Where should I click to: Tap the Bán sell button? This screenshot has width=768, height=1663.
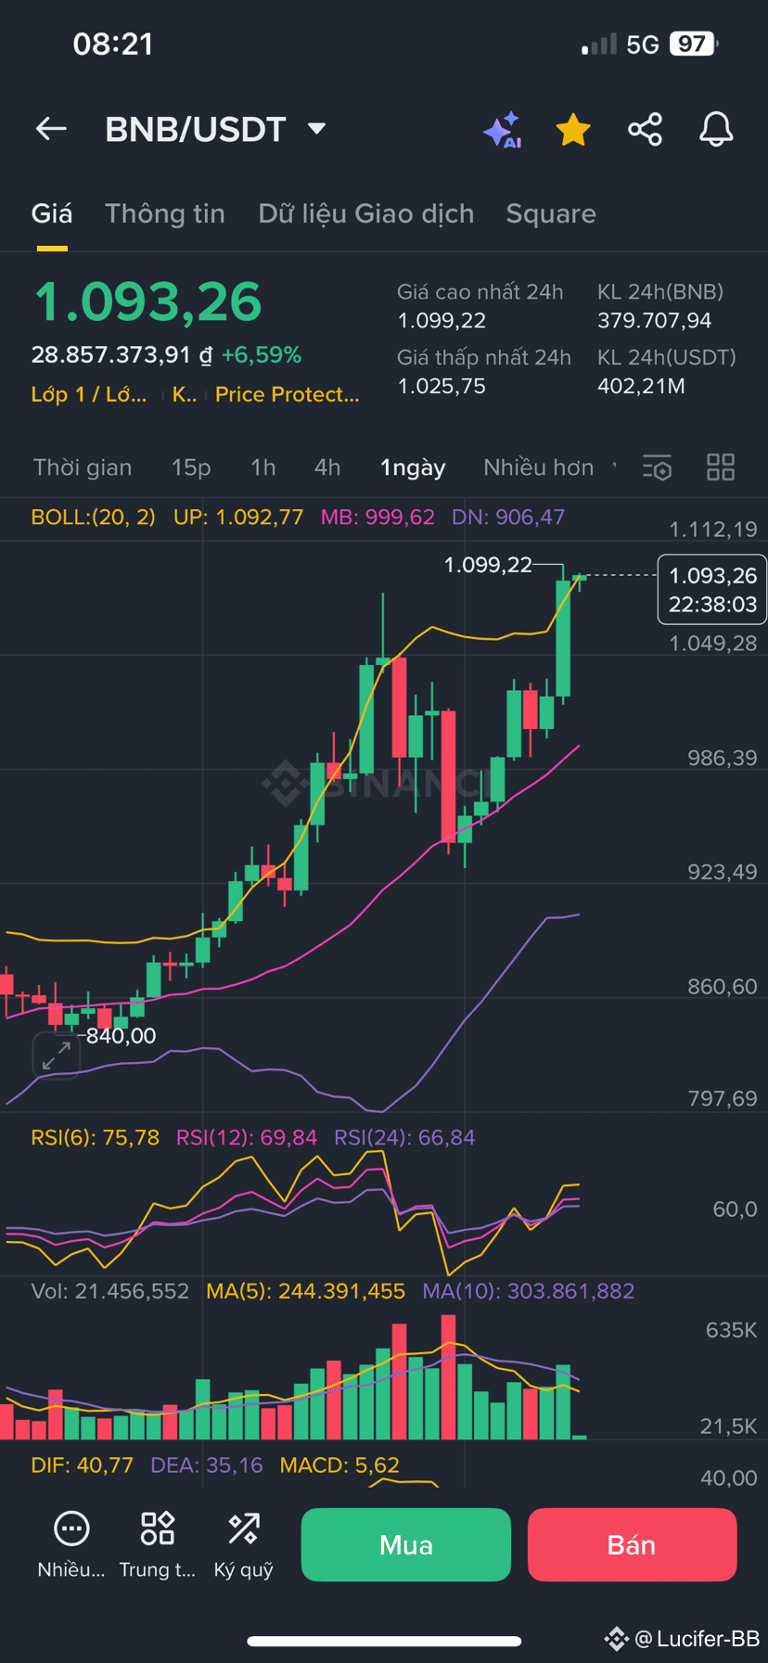[632, 1544]
